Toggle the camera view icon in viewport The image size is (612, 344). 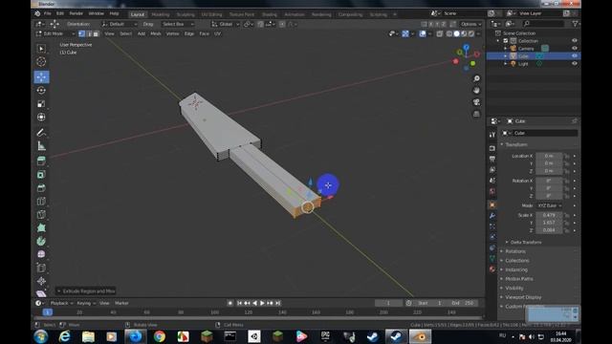(476, 102)
